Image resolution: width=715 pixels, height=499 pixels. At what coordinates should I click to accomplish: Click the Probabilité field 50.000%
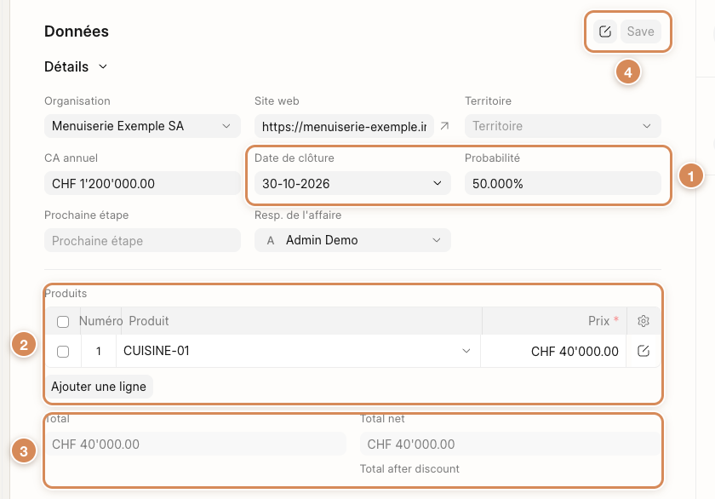[563, 183]
